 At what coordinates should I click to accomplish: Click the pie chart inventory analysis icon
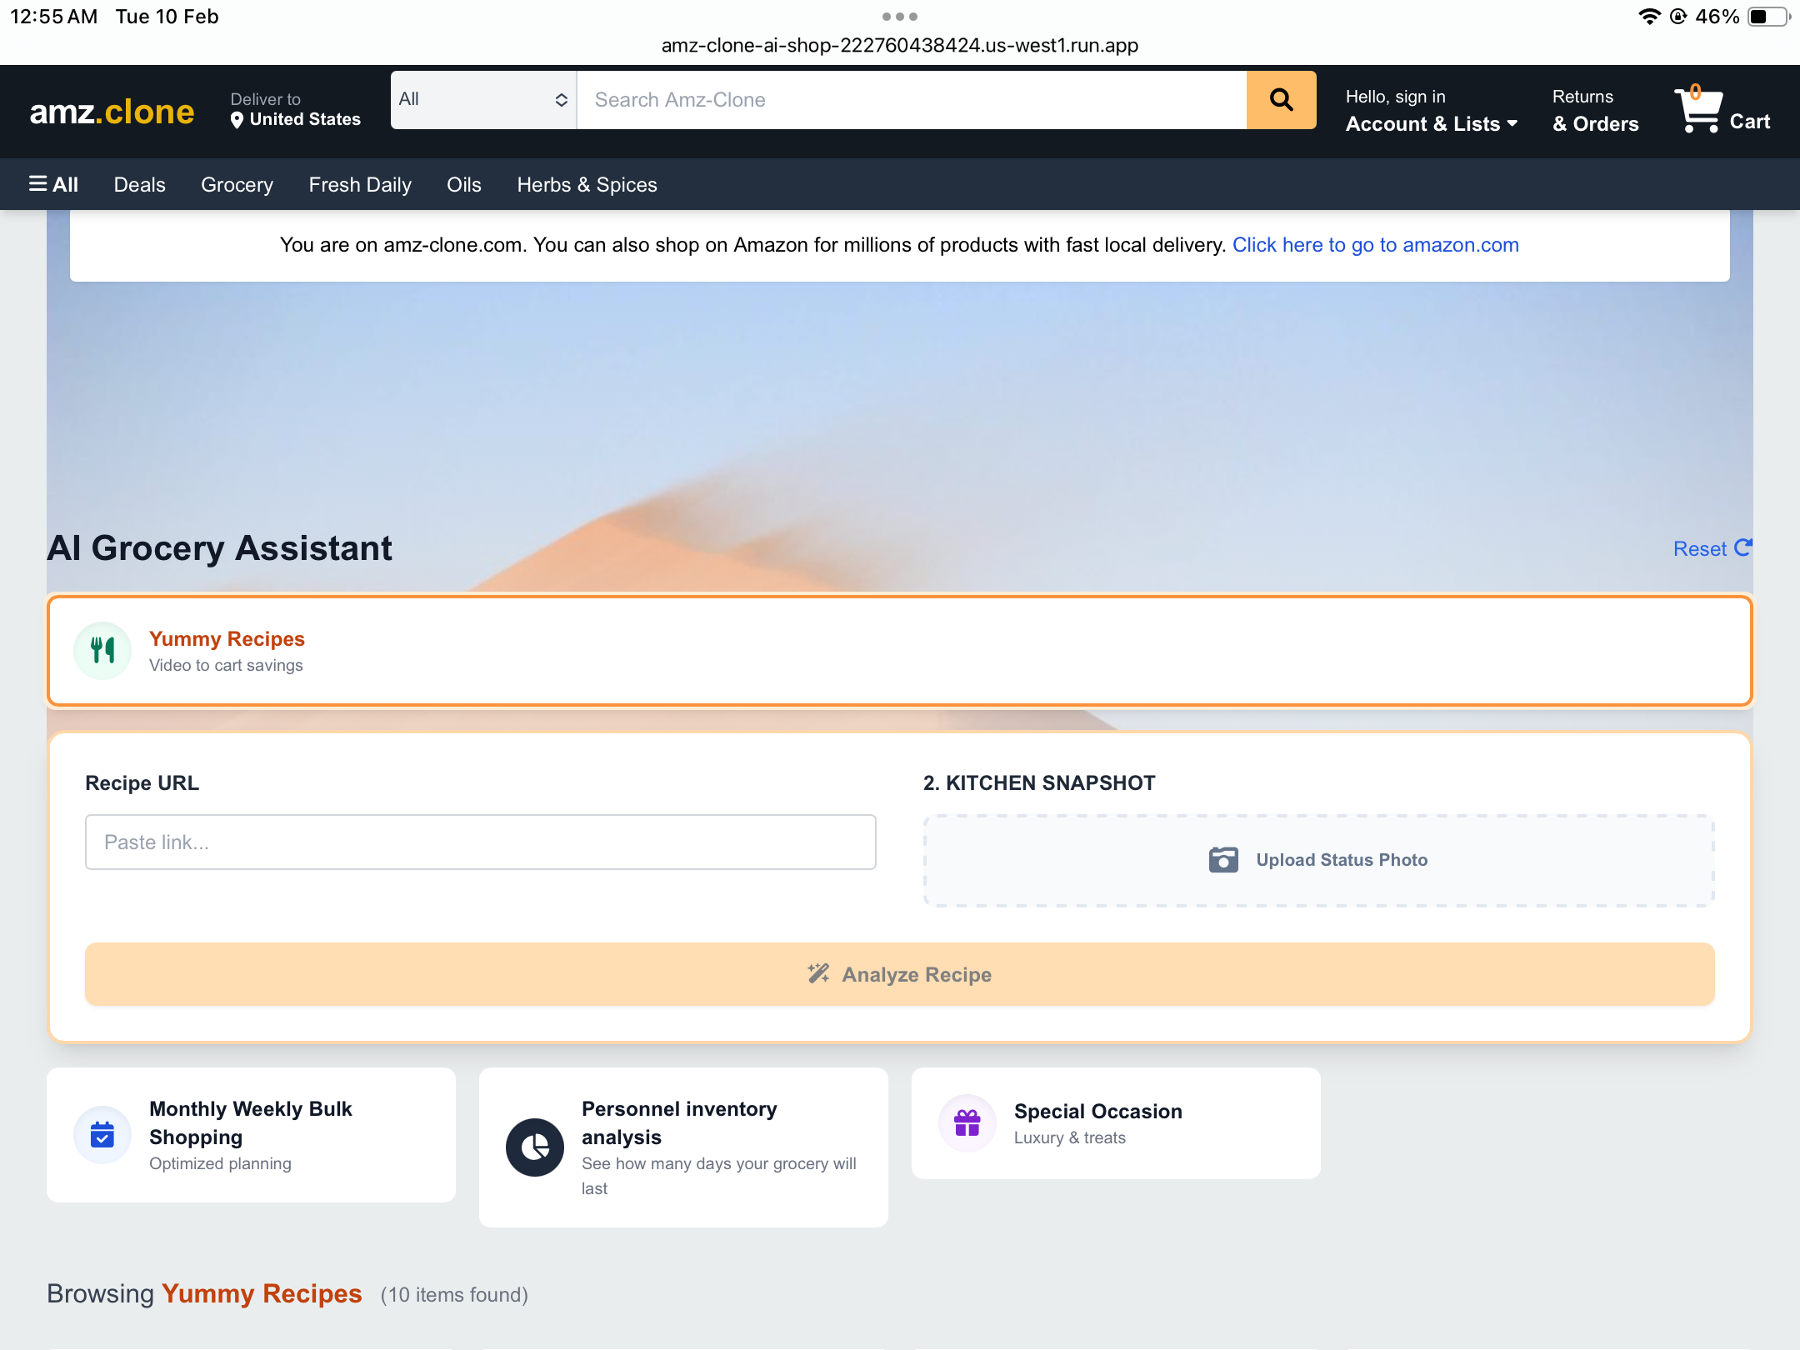coord(535,1147)
